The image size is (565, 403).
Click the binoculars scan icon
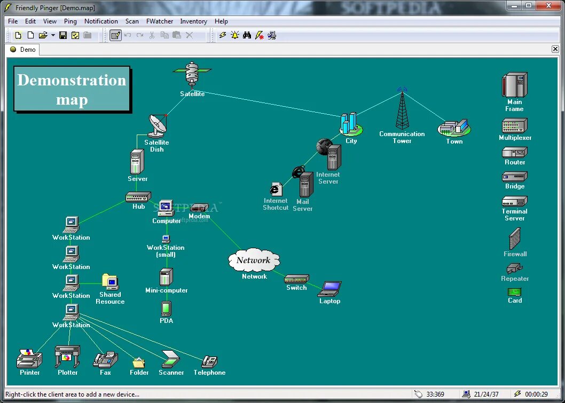click(247, 35)
